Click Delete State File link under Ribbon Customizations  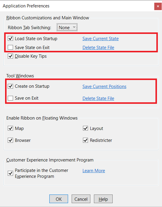tap(98, 48)
